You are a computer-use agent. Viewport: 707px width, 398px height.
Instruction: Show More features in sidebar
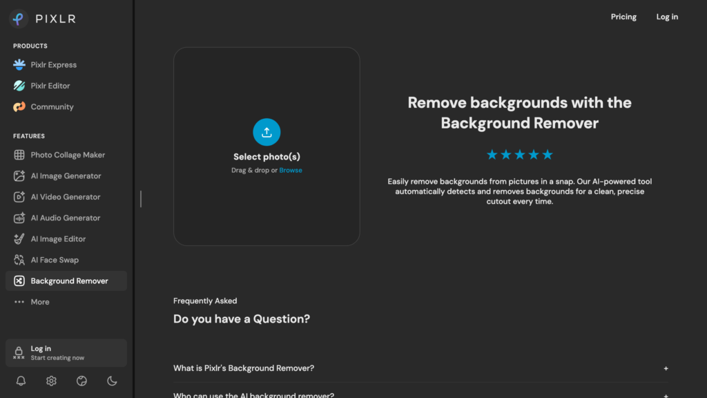click(39, 302)
